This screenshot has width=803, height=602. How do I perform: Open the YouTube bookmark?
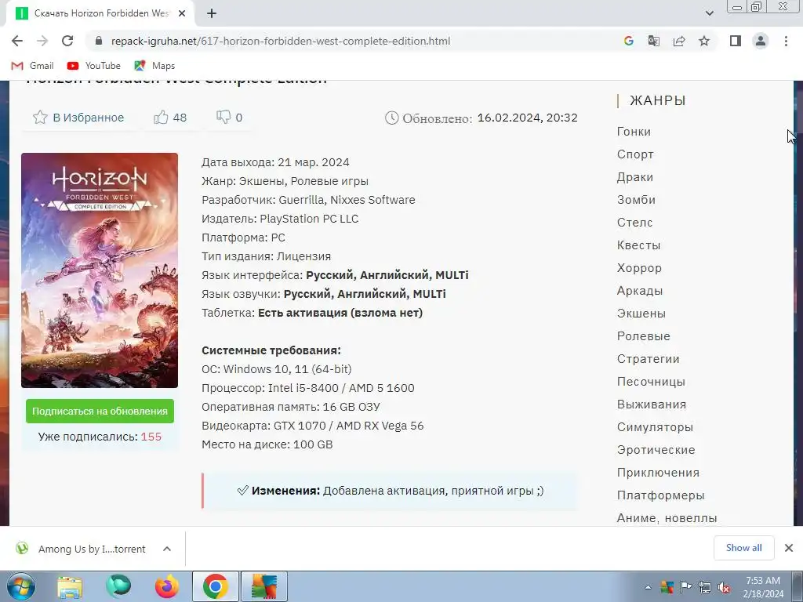pyautogui.click(x=94, y=66)
